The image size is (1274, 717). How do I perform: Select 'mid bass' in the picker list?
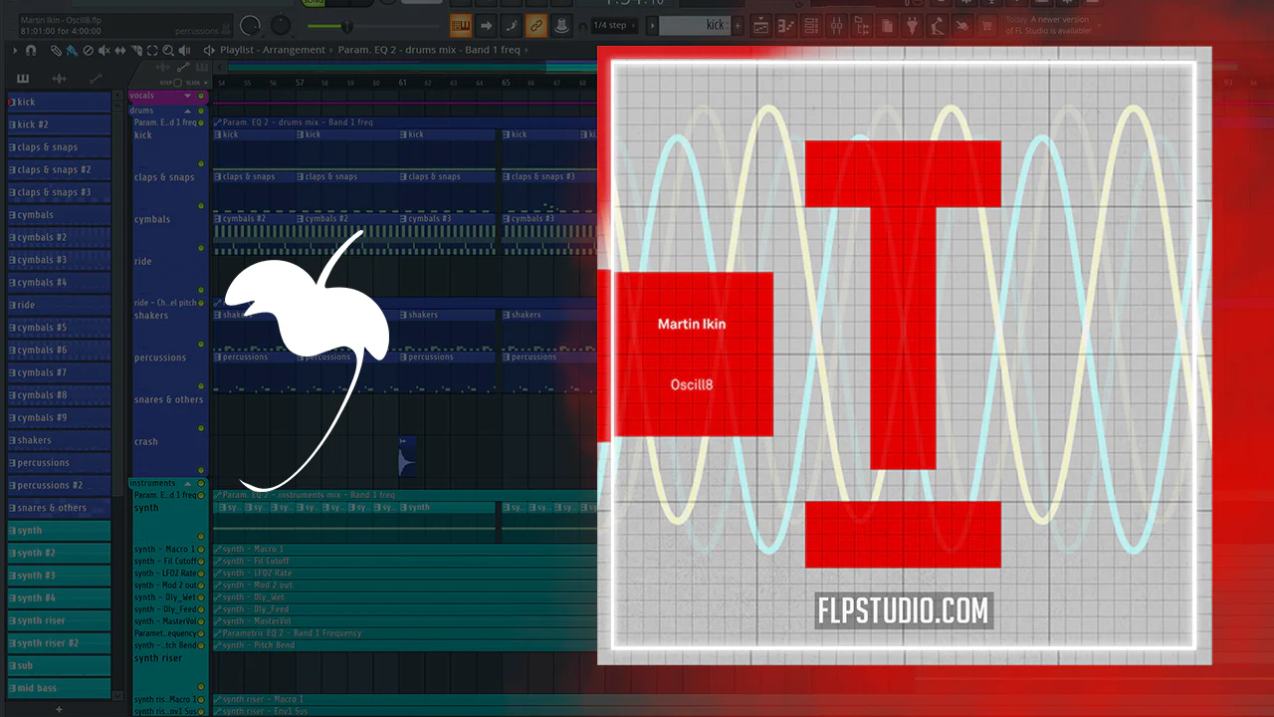[x=60, y=688]
